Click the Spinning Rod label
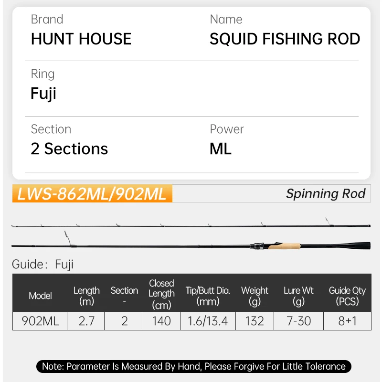 pos(325,193)
